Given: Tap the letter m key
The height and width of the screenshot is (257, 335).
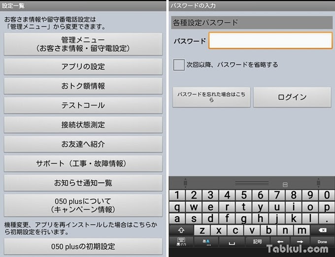Looking at the screenshot, I should (x=301, y=230).
